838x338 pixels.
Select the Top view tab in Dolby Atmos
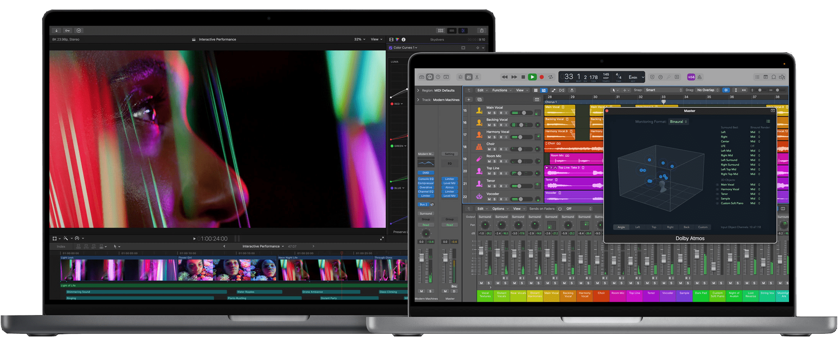click(654, 227)
